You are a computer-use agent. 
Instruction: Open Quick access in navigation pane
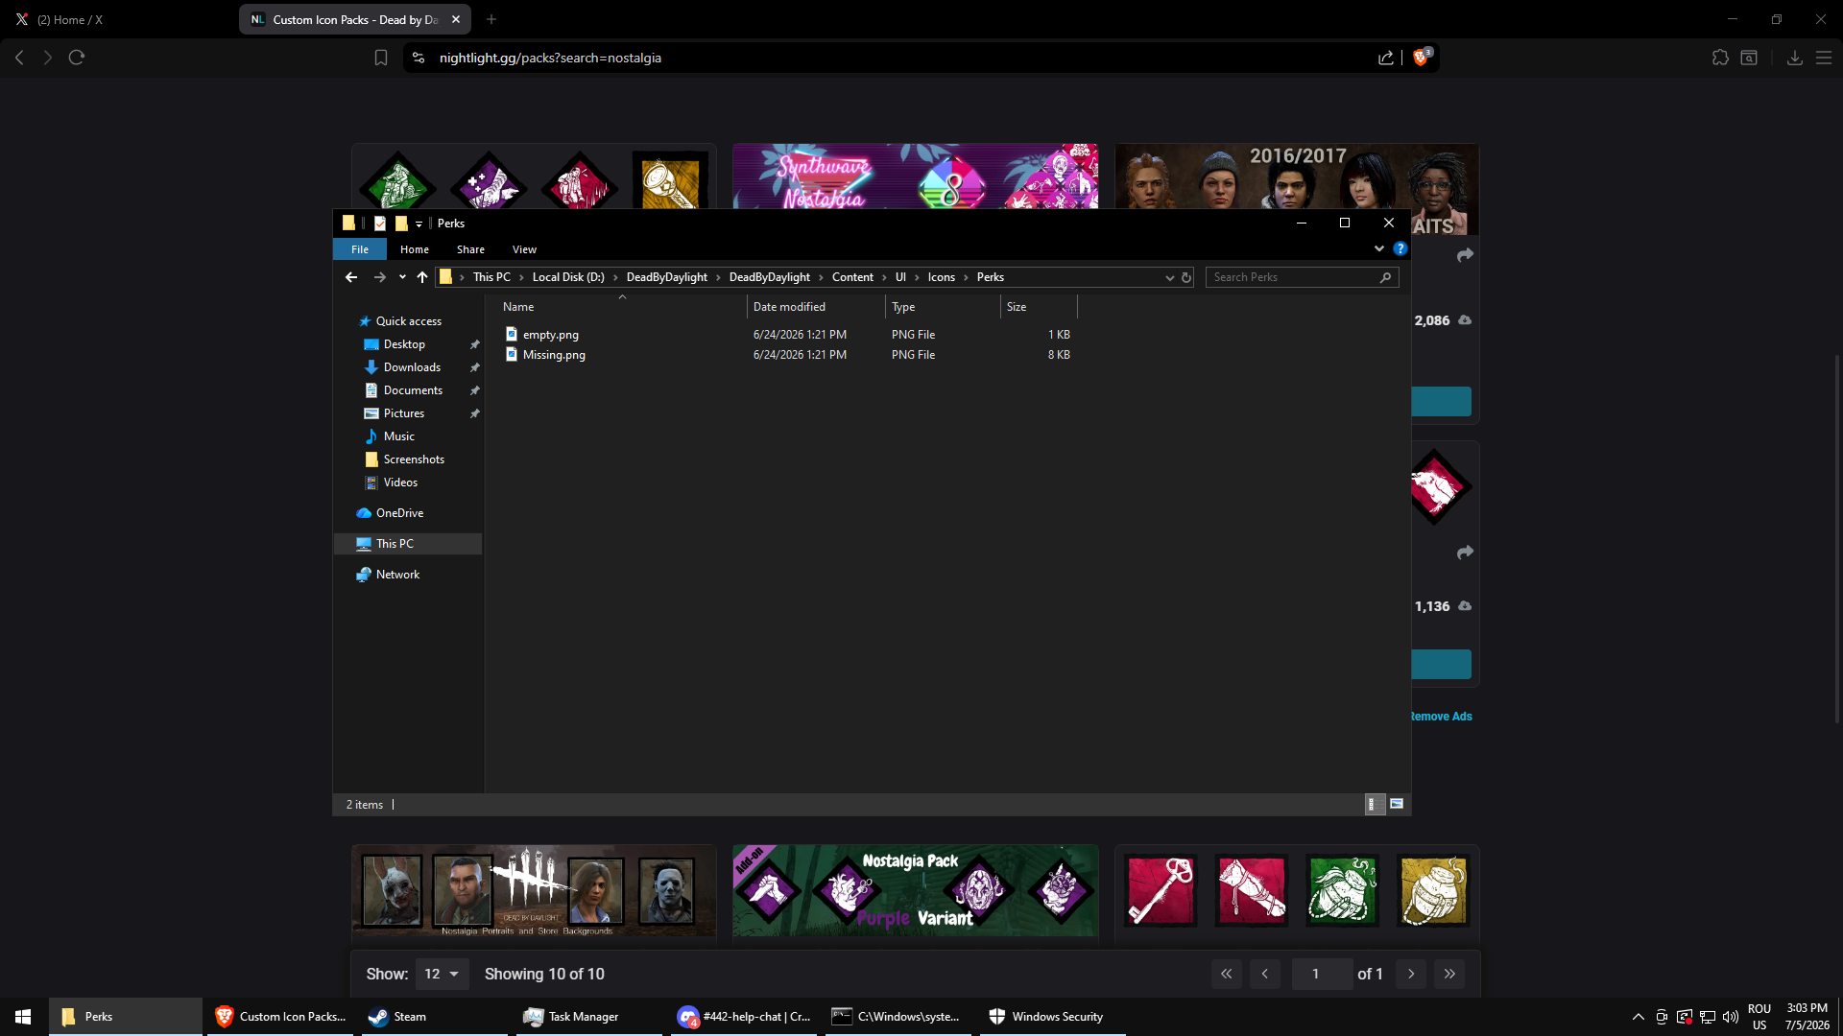click(409, 321)
